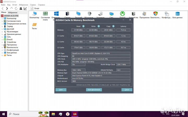This screenshot has height=117, width=188.
Task: Open the Устройства icon in the main pane
Action: click(133, 15)
